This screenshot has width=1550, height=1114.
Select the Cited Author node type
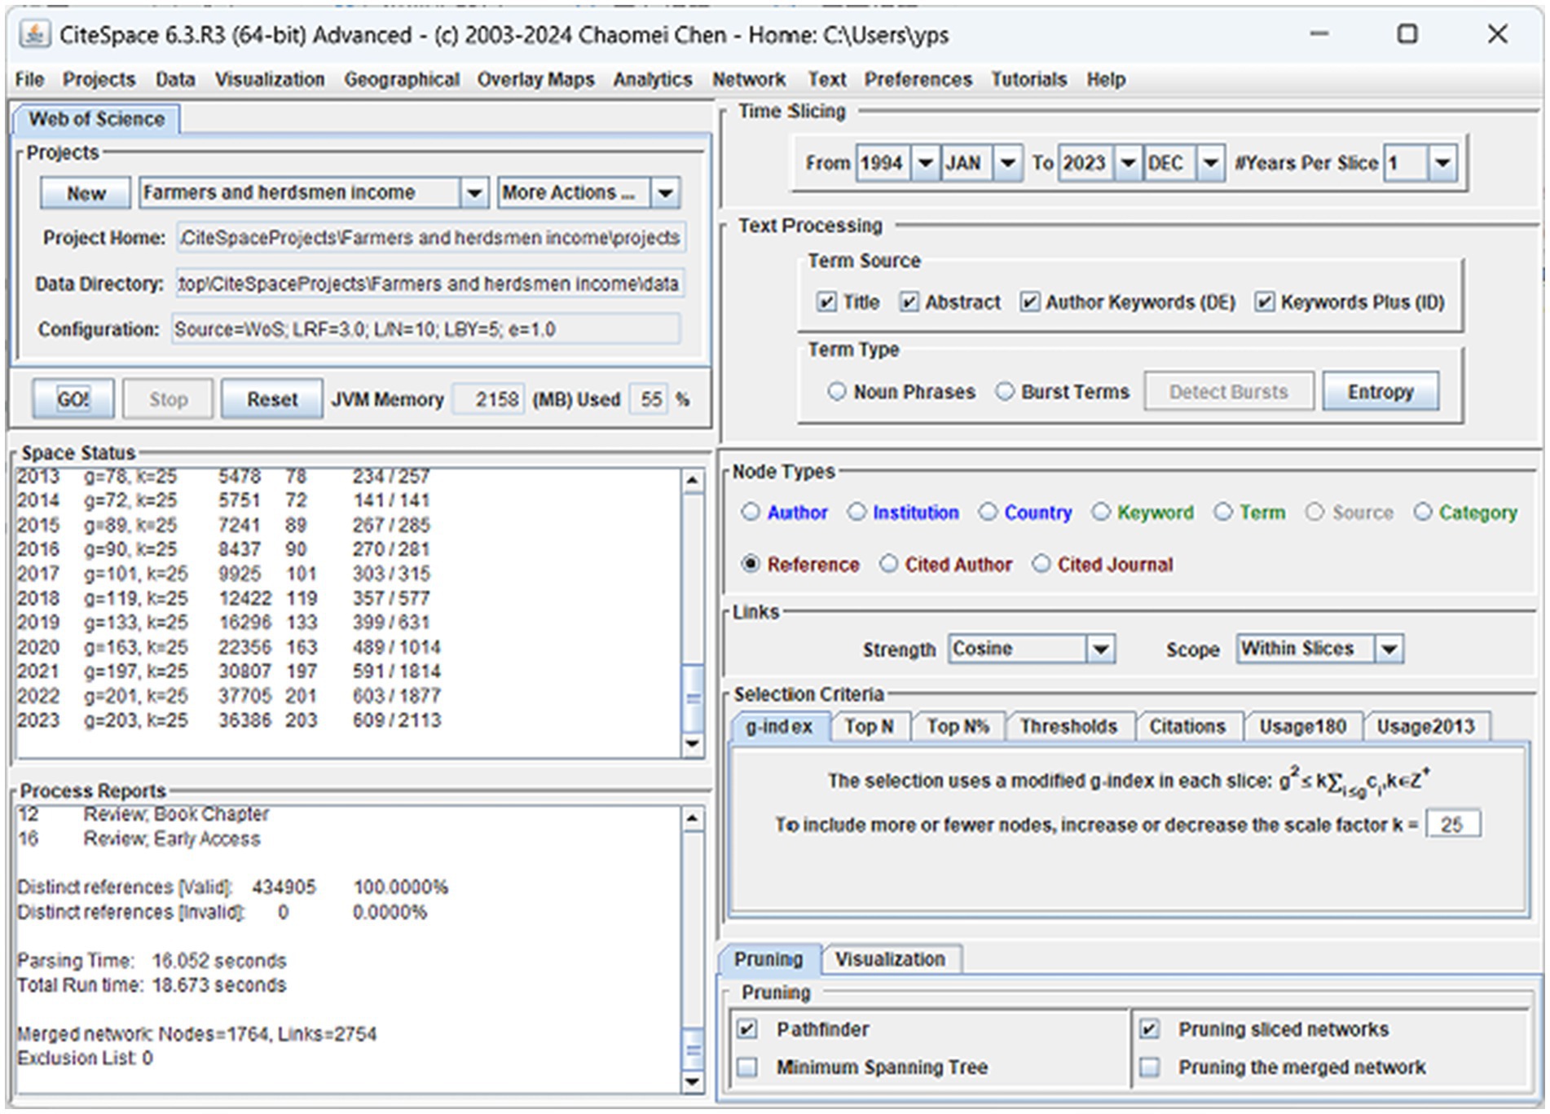click(x=889, y=564)
